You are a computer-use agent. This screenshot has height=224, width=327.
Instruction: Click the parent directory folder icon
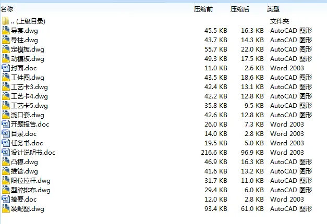pyautogui.click(x=5, y=21)
